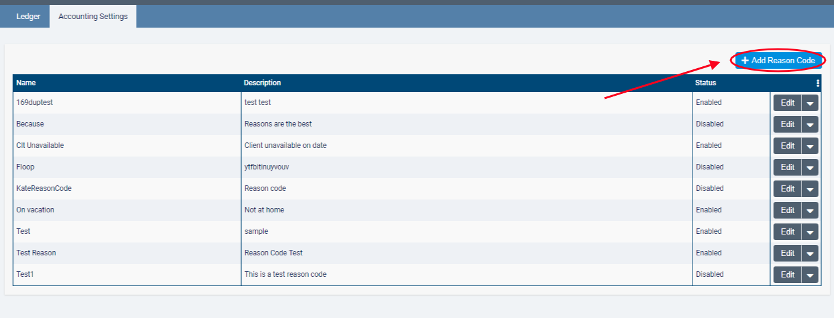Edit the KateReasonCode entry
834x318 pixels.
[x=787, y=189]
